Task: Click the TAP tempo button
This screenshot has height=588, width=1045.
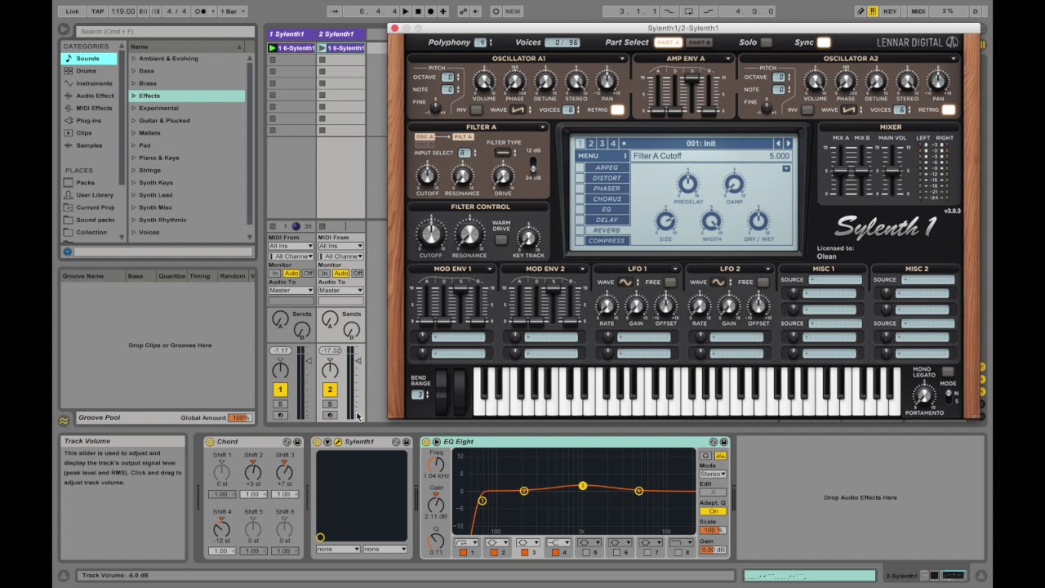Action: [x=97, y=11]
